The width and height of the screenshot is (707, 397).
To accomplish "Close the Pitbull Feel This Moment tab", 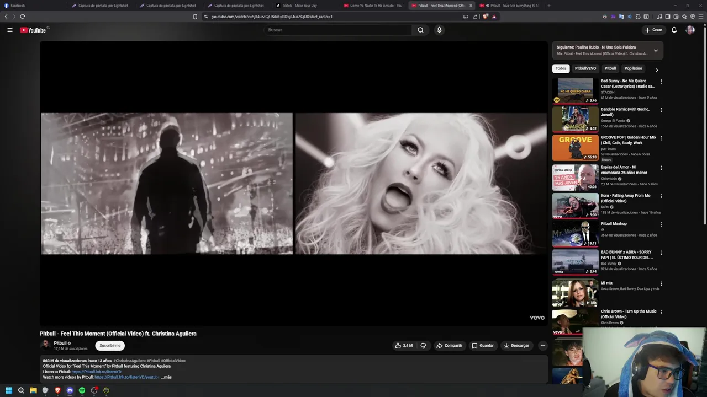I will 471,6.
